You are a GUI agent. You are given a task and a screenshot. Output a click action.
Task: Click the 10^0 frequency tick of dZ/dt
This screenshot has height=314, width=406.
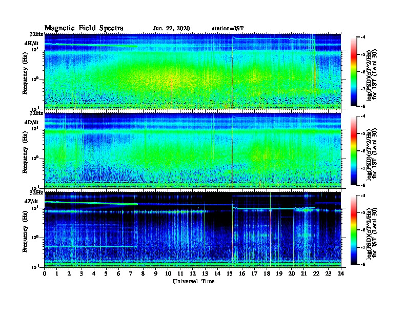[34, 238]
